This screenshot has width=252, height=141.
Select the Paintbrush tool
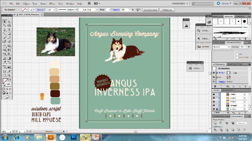pyautogui.click(x=4, y=38)
